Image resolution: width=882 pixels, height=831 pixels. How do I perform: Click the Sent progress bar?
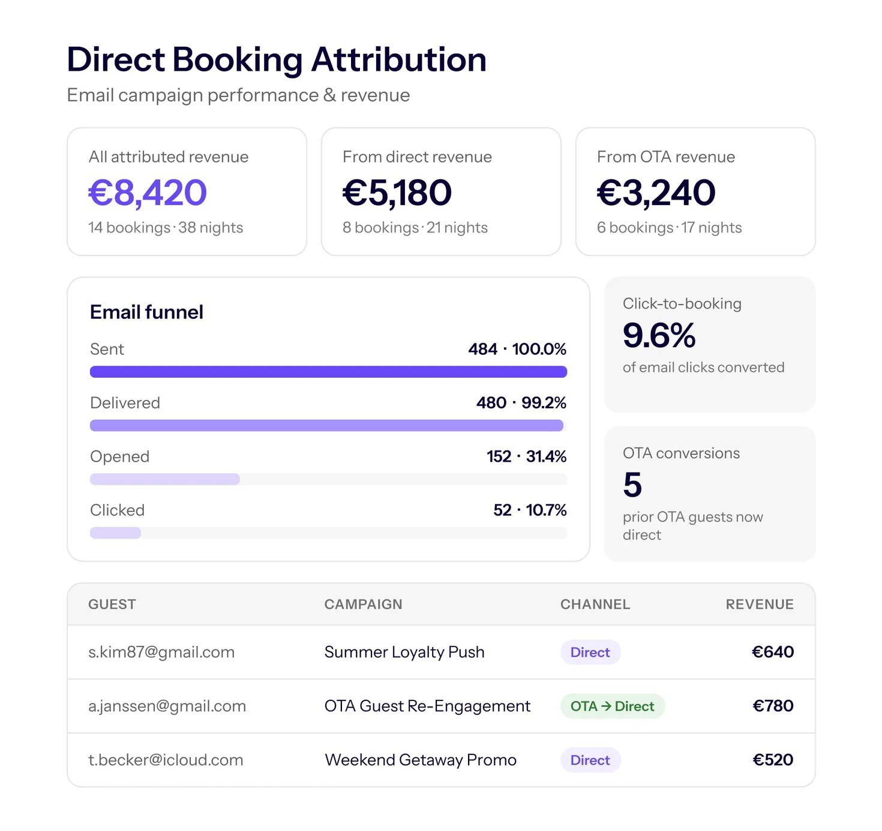point(328,372)
